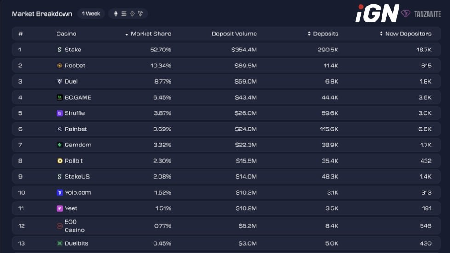Click the BNB chain icon
Viewport: 450px width, 253px height.
pyautogui.click(x=132, y=14)
